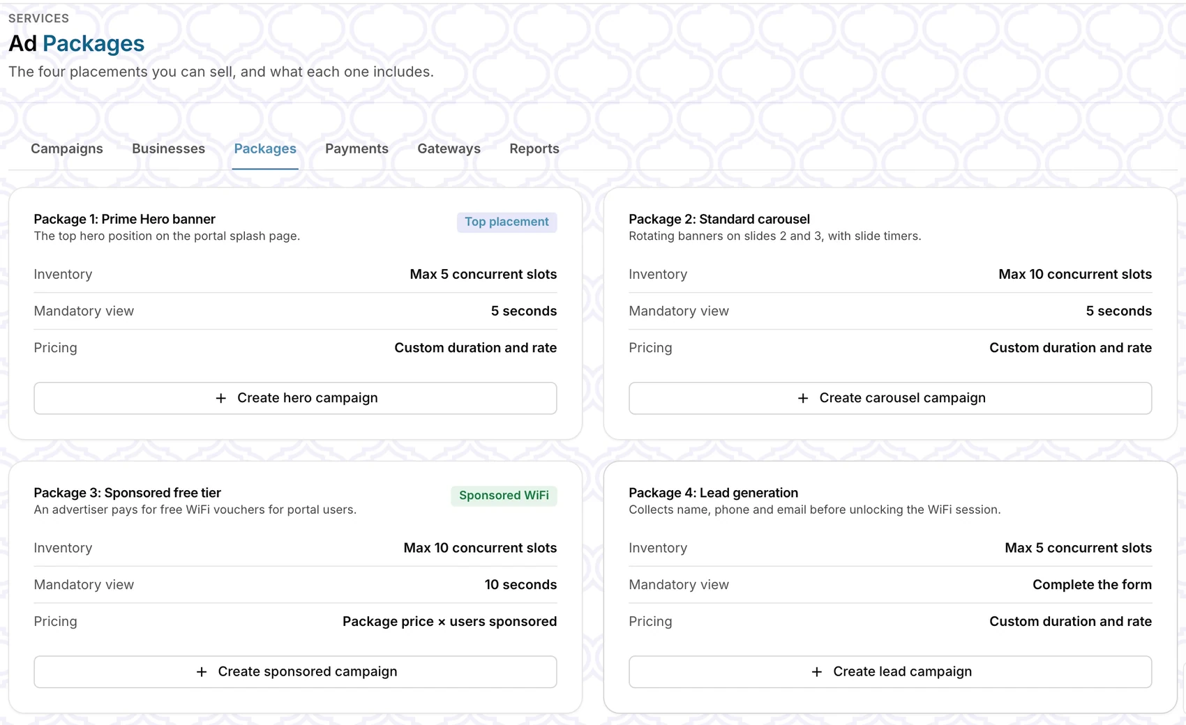Click the SERVICES label above the heading

(x=38, y=18)
